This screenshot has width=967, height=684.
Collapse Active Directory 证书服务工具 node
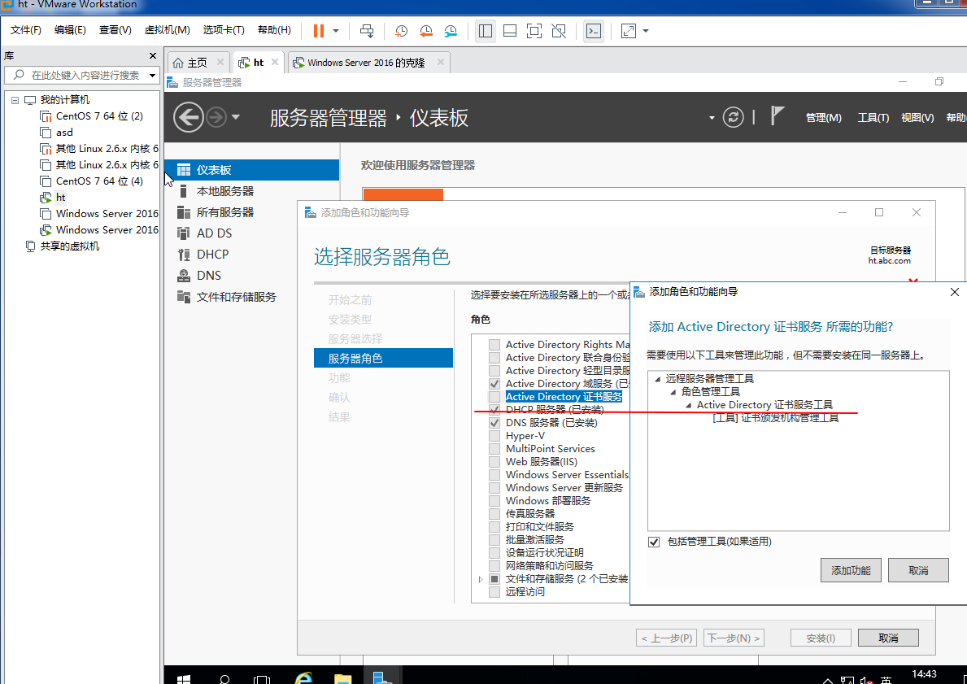688,405
